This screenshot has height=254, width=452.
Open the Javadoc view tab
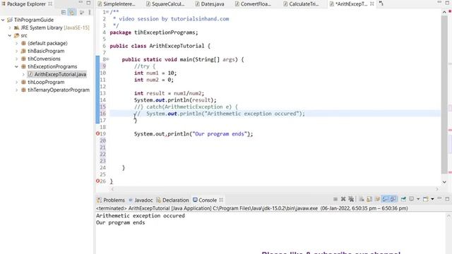point(141,200)
